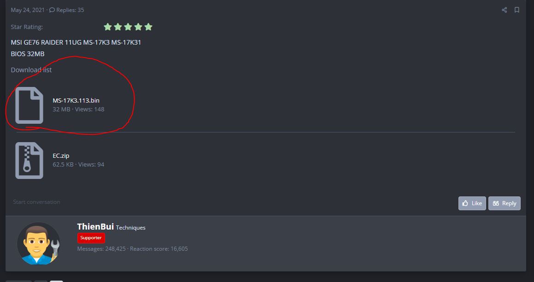Open the MS-17K3.113.bin attachment link

[x=76, y=100]
